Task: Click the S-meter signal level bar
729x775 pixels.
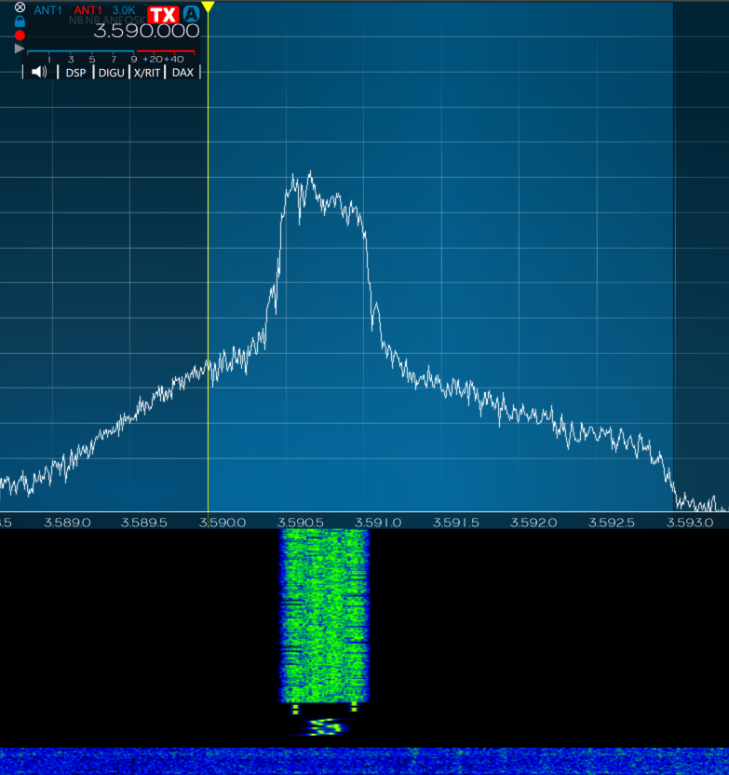Action: click(x=111, y=51)
